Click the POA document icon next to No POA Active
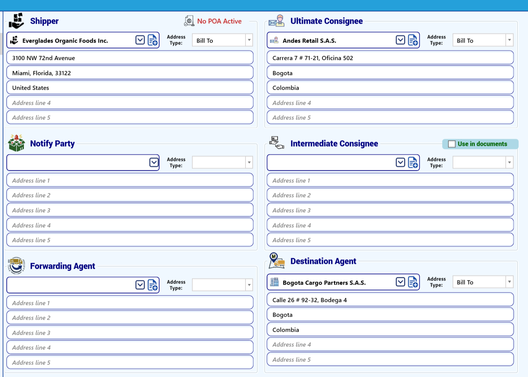The width and height of the screenshot is (528, 377). click(189, 21)
